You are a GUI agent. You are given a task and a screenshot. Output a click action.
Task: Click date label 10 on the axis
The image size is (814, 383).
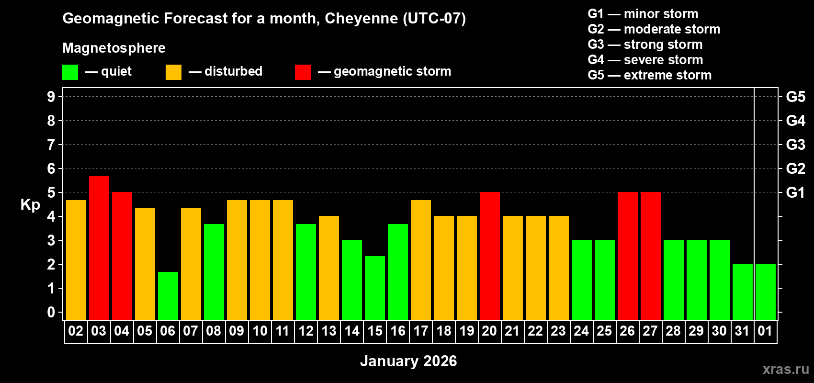click(260, 331)
